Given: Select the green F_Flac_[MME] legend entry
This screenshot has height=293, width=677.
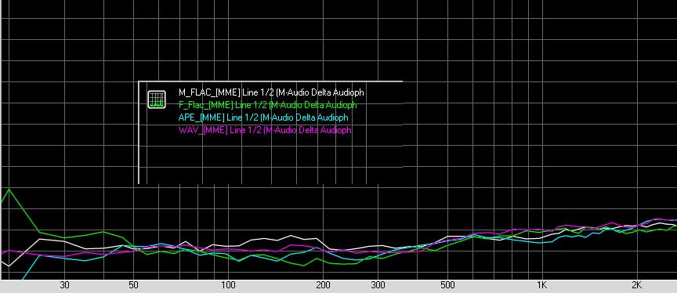Looking at the screenshot, I should 268,105.
